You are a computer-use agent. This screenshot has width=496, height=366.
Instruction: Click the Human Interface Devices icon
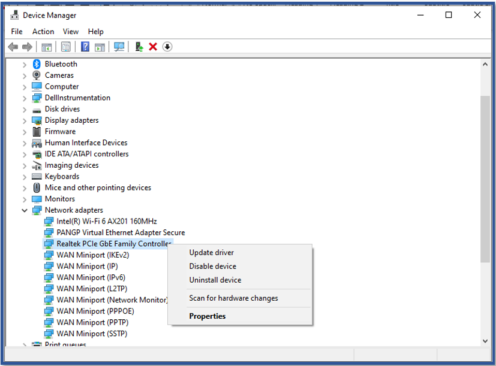pyautogui.click(x=37, y=143)
